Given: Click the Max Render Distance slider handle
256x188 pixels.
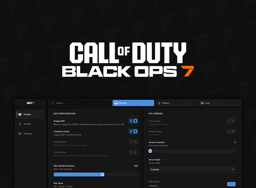Looking at the screenshot, I should (x=102, y=174).
